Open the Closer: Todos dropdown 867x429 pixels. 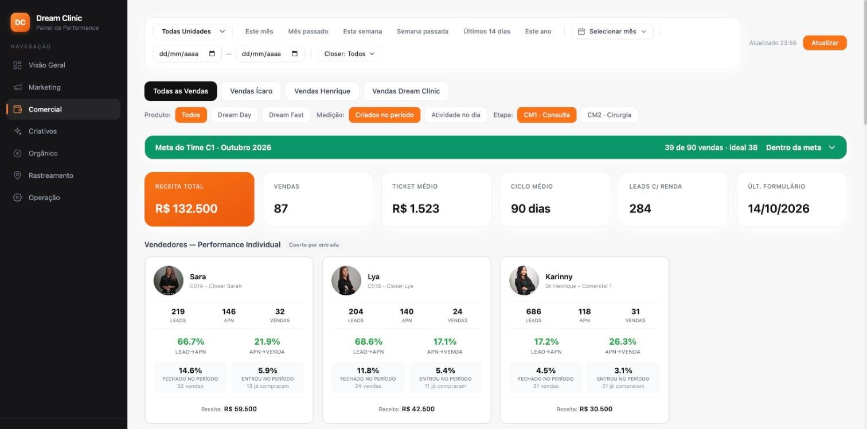pos(350,54)
